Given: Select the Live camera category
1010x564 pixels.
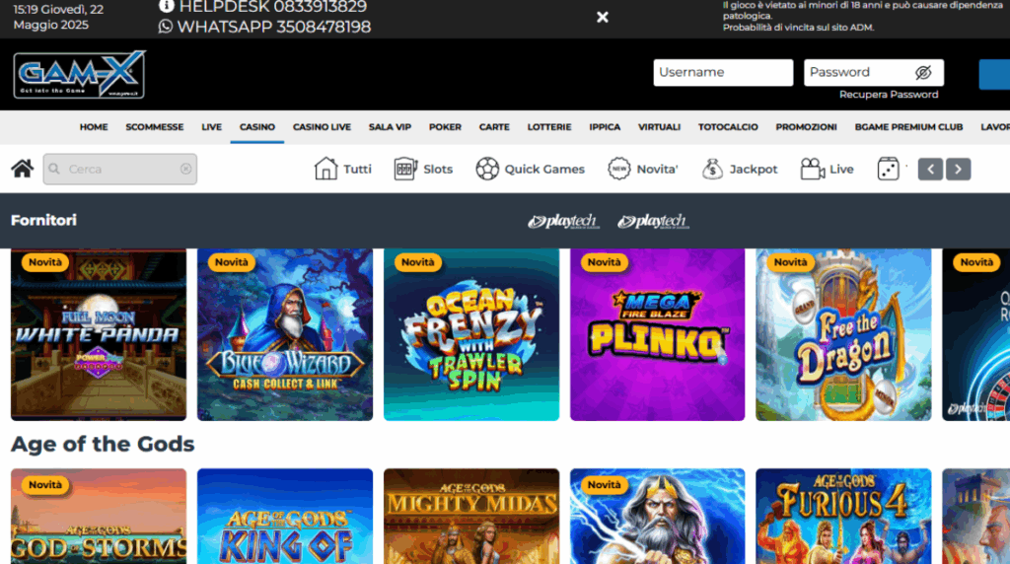Looking at the screenshot, I should point(828,169).
